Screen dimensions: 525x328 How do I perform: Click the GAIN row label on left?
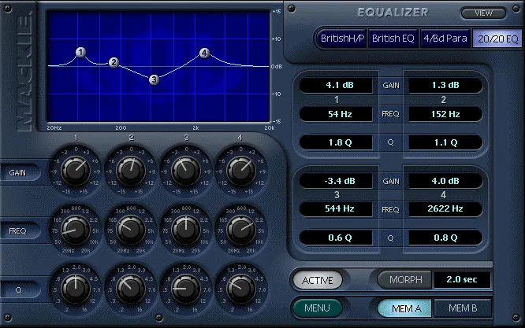[17, 173]
